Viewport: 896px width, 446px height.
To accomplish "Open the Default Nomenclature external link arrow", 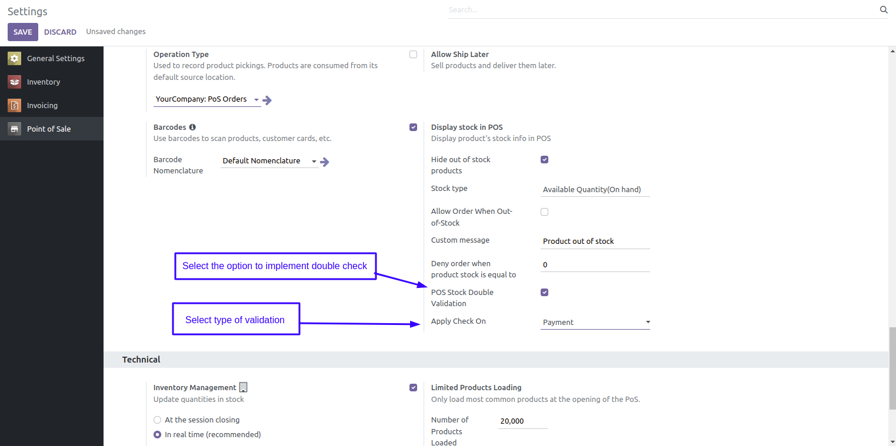I will (x=324, y=162).
